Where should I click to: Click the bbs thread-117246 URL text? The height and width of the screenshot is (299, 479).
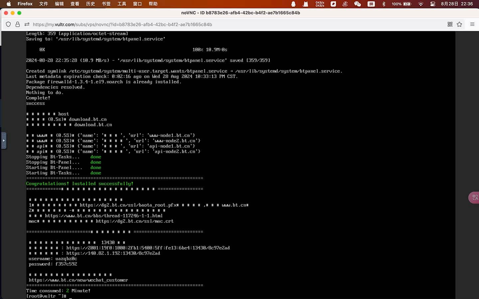pyautogui.click(x=104, y=216)
